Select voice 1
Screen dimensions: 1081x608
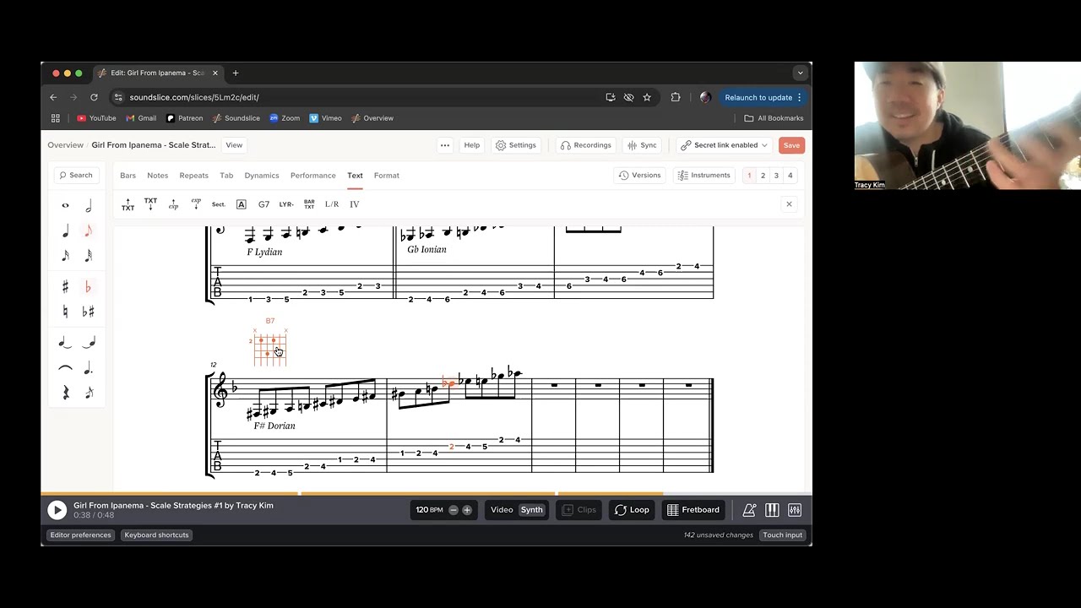pos(749,176)
